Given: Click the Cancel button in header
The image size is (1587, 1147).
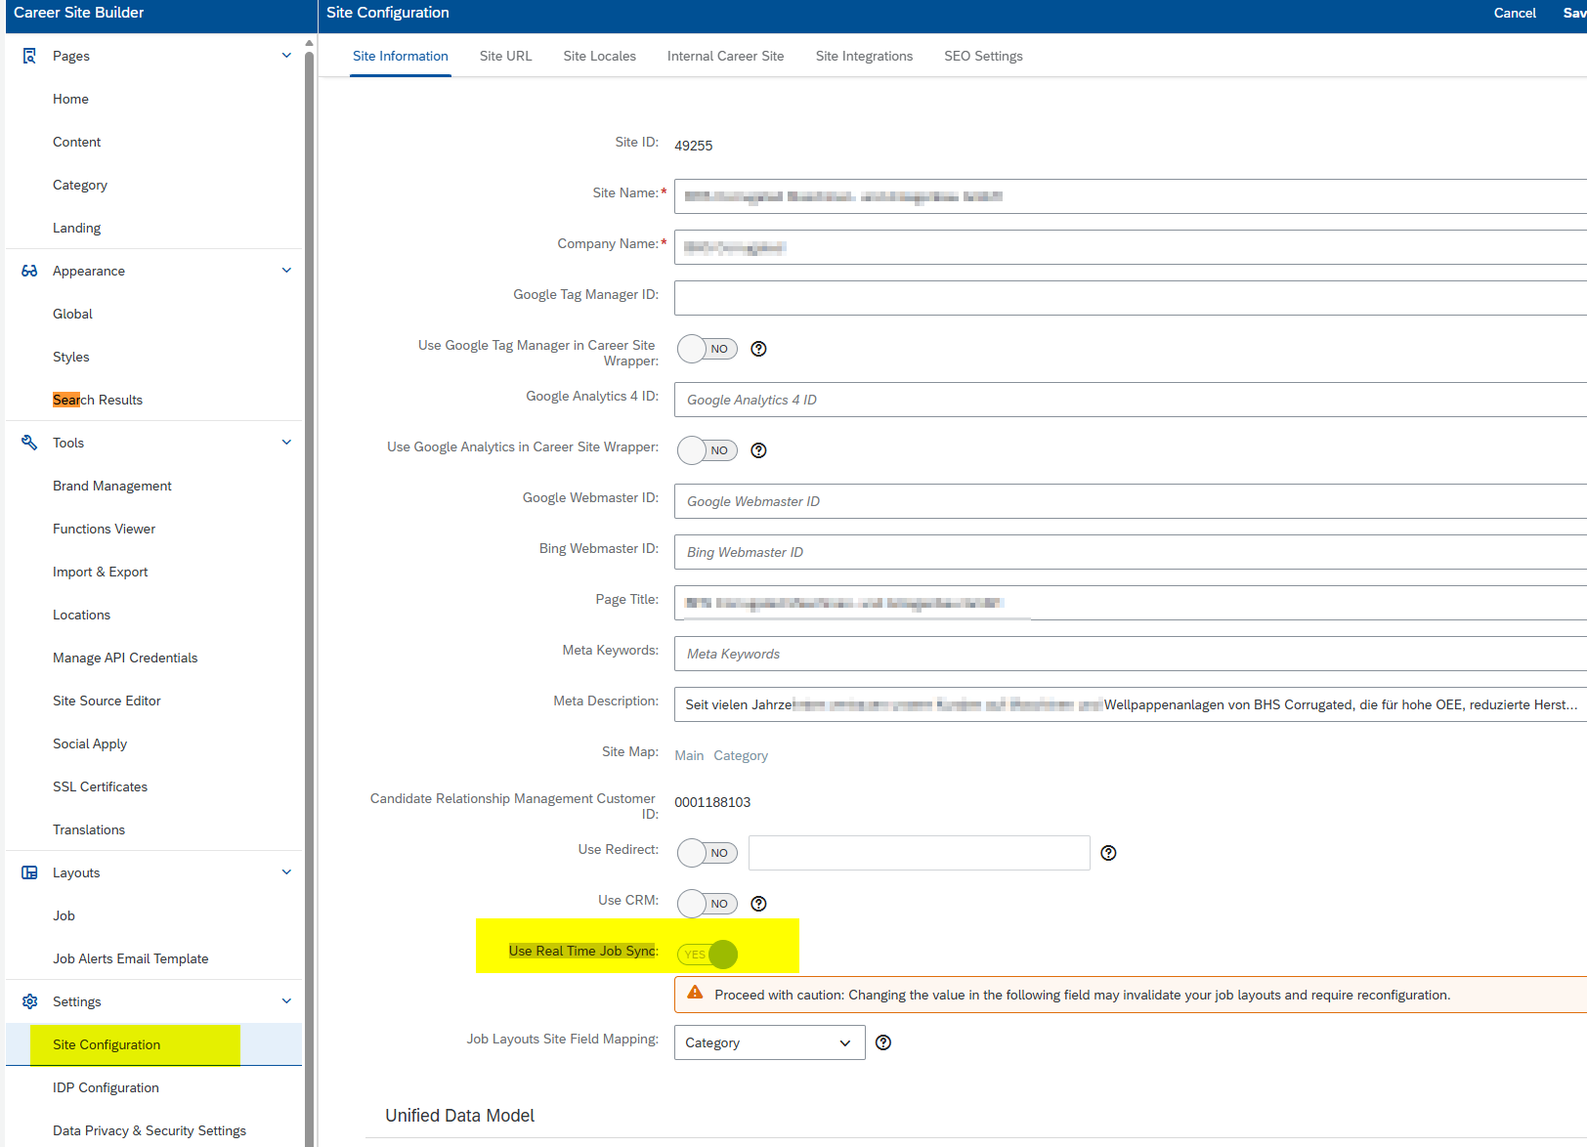Looking at the screenshot, I should point(1515,13).
